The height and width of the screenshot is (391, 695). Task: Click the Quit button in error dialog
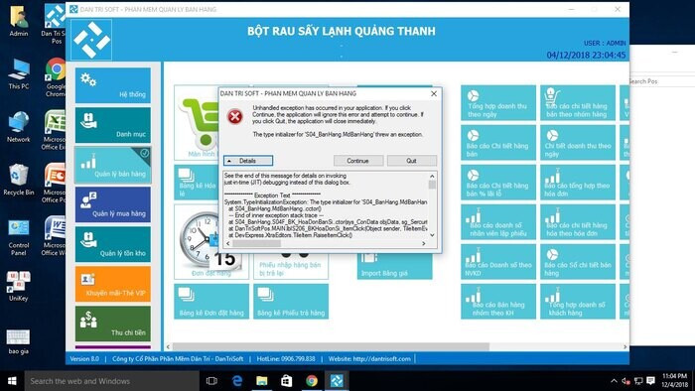pos(412,161)
